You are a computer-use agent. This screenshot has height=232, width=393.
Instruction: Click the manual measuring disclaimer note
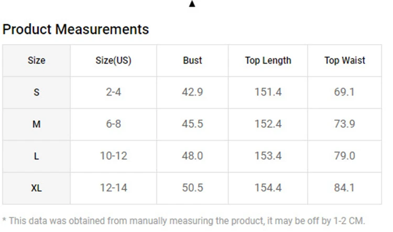pyautogui.click(x=184, y=221)
